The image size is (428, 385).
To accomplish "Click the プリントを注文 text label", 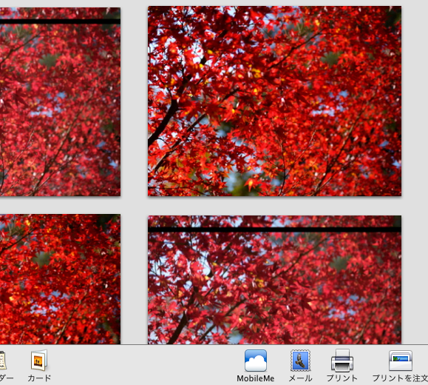I will click(x=400, y=378).
